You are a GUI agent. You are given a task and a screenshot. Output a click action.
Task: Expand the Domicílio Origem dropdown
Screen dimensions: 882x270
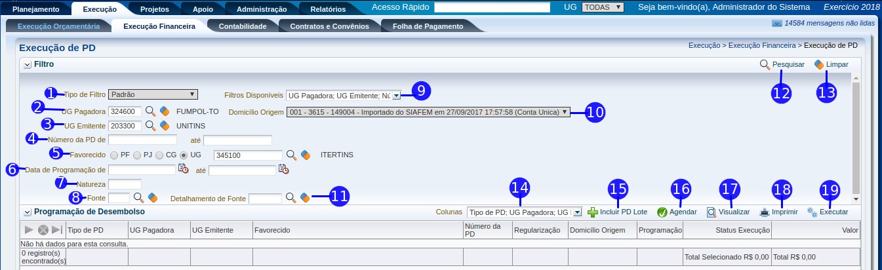(429, 112)
